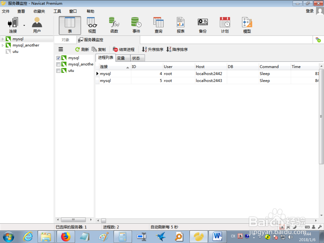Open the 报表 (Report) toolbar icon
Viewport: 324px width, 243px height.
tap(180, 25)
